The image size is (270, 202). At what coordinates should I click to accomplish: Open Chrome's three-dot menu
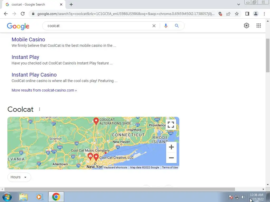264,14
